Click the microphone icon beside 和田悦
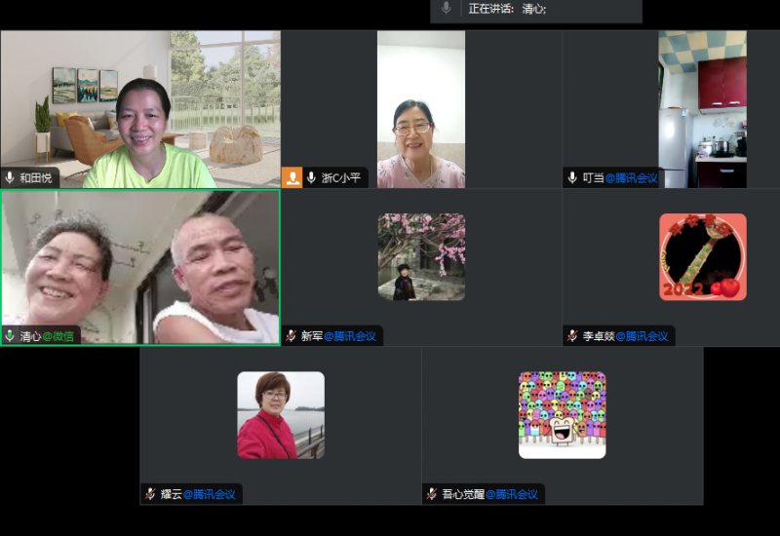This screenshot has height=536, width=780. click(x=10, y=178)
